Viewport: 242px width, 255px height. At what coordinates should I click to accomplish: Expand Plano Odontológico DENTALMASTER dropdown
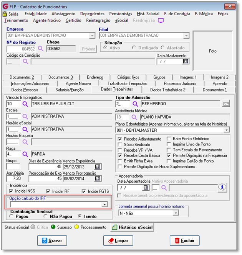tap(226, 130)
